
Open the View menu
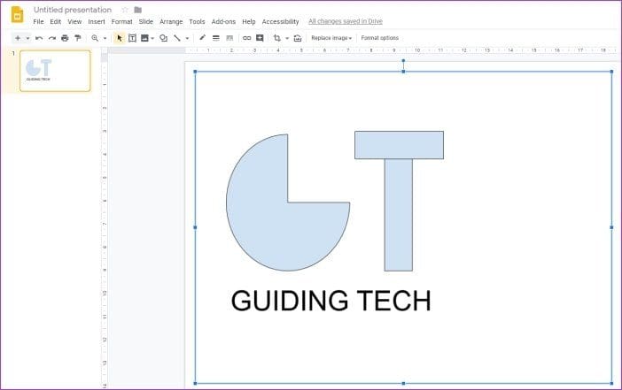74,22
